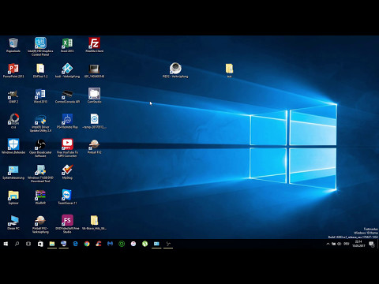Select the red-grey ring app shortcut

[x=13, y=121]
